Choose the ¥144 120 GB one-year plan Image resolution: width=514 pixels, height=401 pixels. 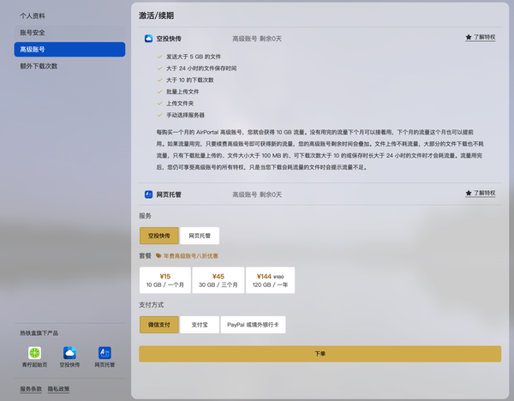(270, 280)
